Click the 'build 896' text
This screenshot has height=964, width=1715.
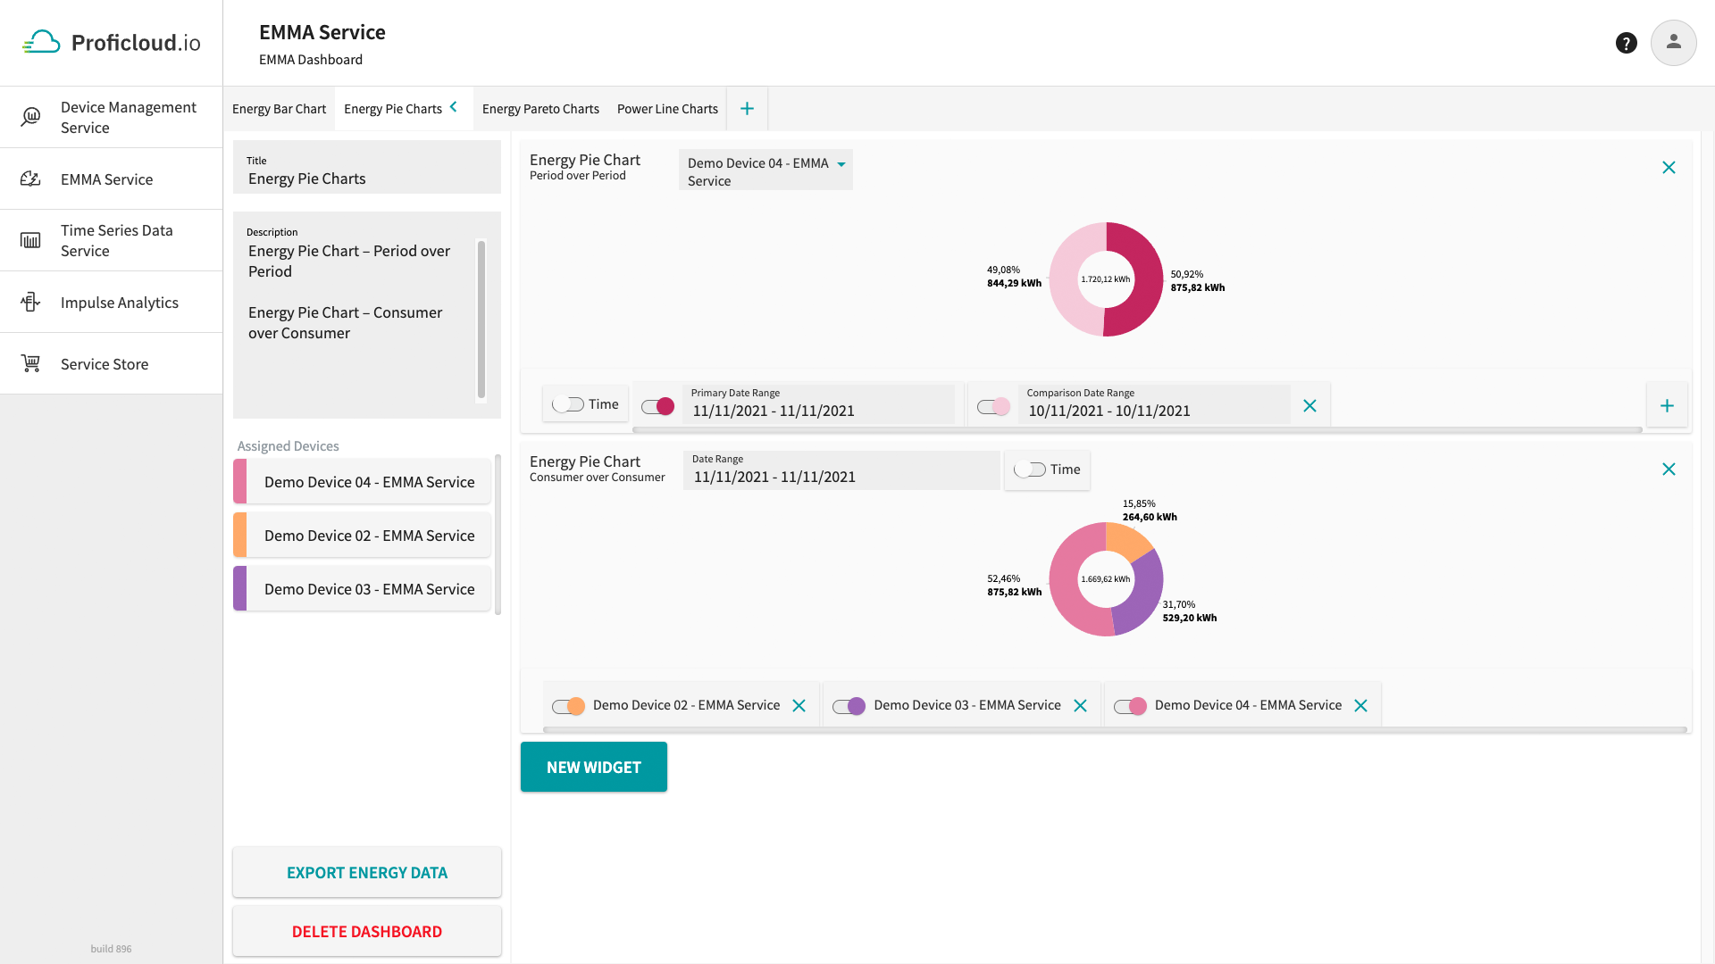[111, 949]
